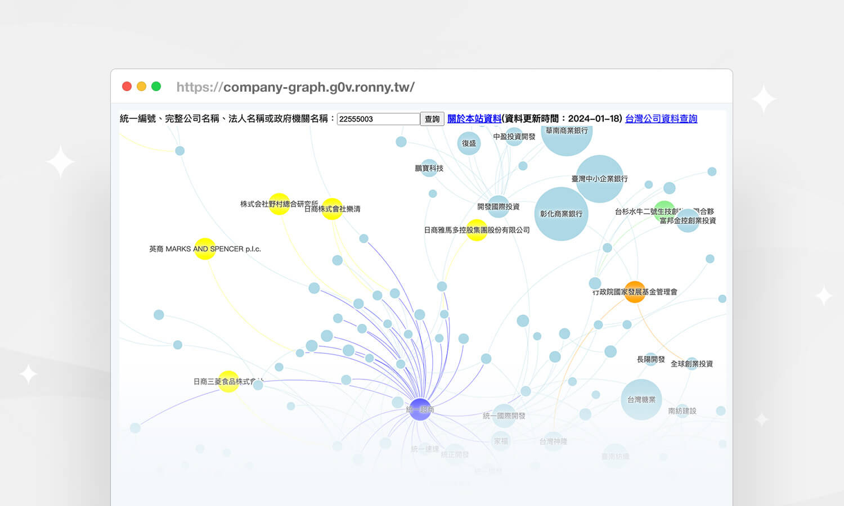Click the 復盛 node
This screenshot has height=506, width=844.
469,143
